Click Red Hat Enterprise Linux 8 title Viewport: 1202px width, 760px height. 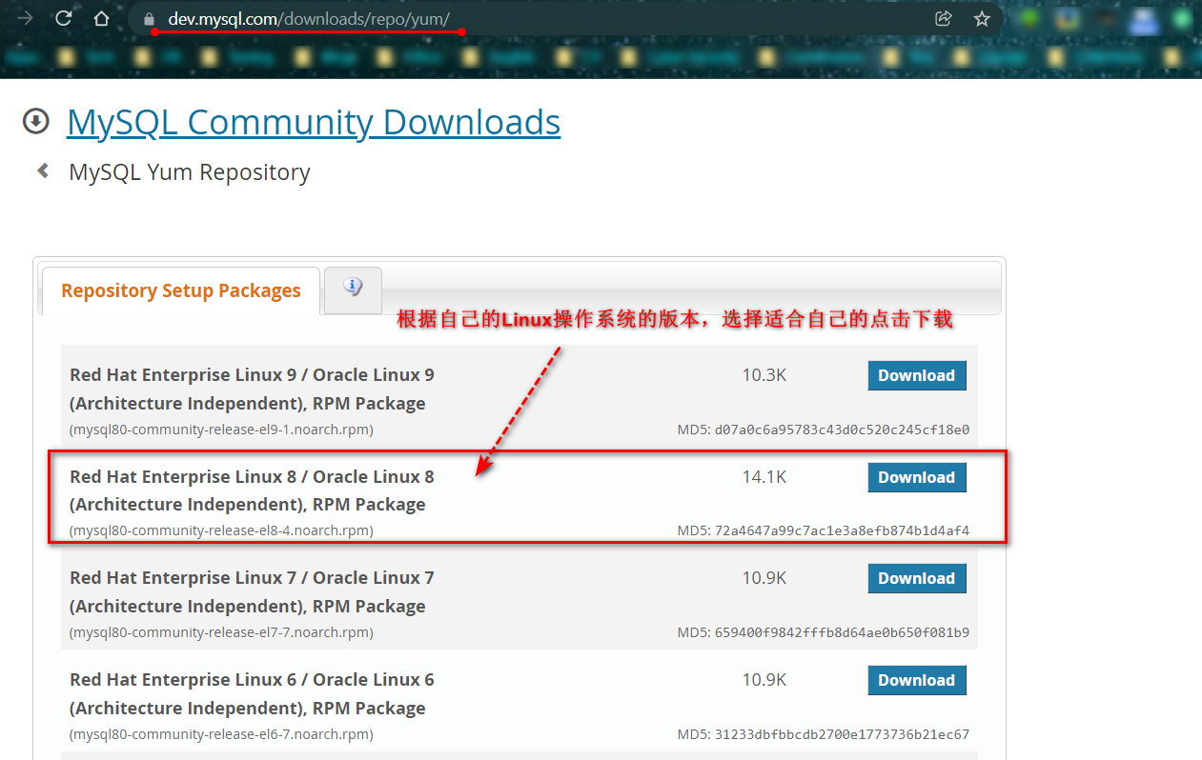[252, 490]
